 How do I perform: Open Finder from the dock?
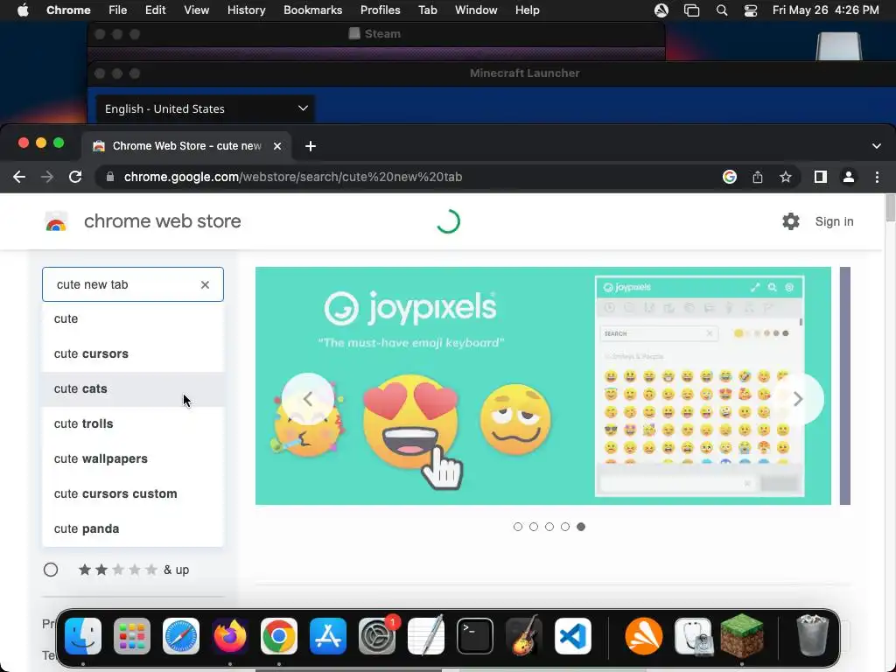click(x=83, y=636)
